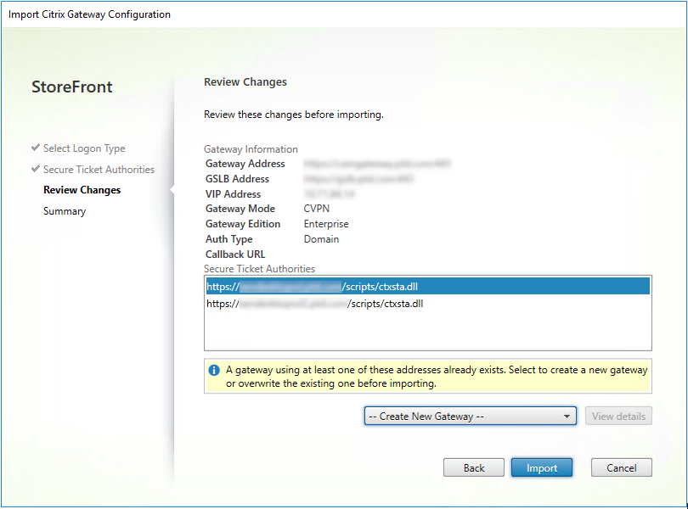The height and width of the screenshot is (509, 688).
Task: Click the dropdown arrow of gateway selector
Action: point(567,417)
